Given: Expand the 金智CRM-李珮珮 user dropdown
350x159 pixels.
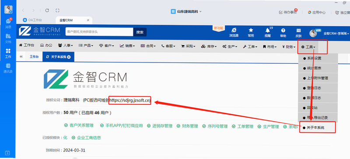Looking at the screenshot, I should (336, 34).
